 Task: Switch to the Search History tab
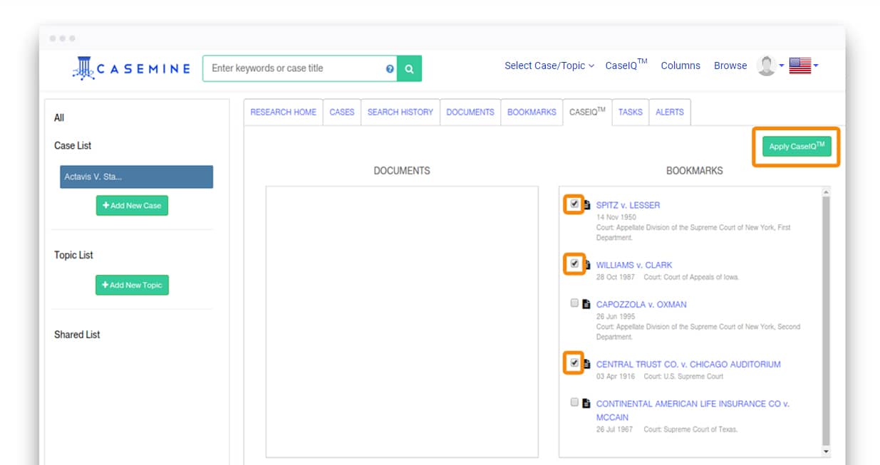(x=400, y=112)
